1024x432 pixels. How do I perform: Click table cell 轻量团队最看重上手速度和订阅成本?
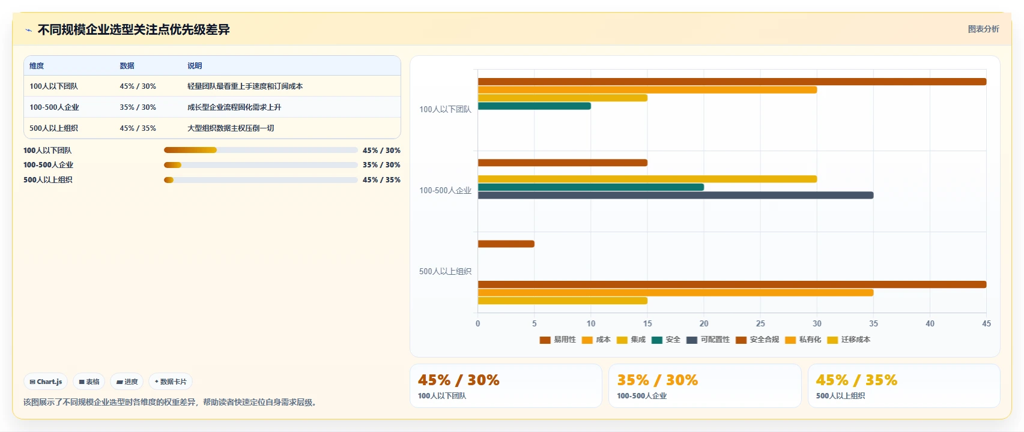245,86
